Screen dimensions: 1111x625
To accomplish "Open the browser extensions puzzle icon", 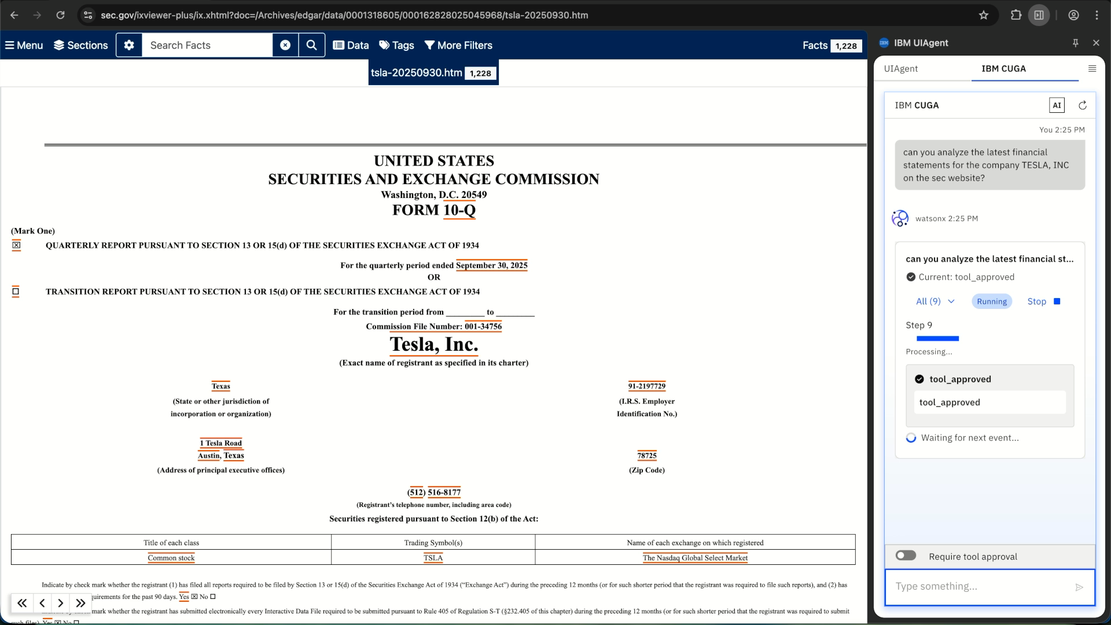I will tap(1016, 15).
